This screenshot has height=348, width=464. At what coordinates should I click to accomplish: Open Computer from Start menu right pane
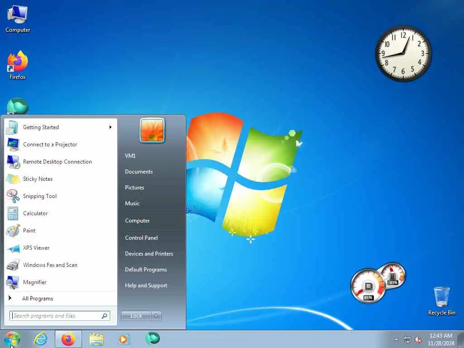pos(137,221)
